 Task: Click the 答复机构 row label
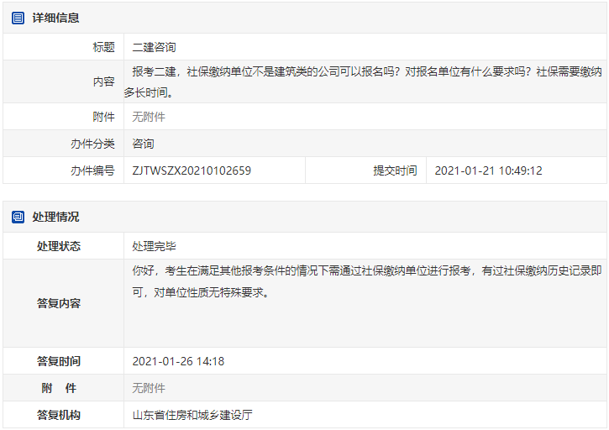pos(59,415)
